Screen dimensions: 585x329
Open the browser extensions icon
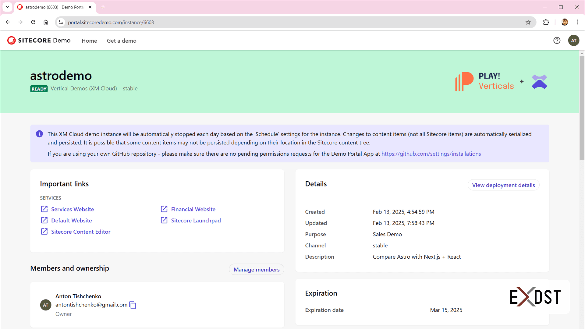(x=546, y=22)
